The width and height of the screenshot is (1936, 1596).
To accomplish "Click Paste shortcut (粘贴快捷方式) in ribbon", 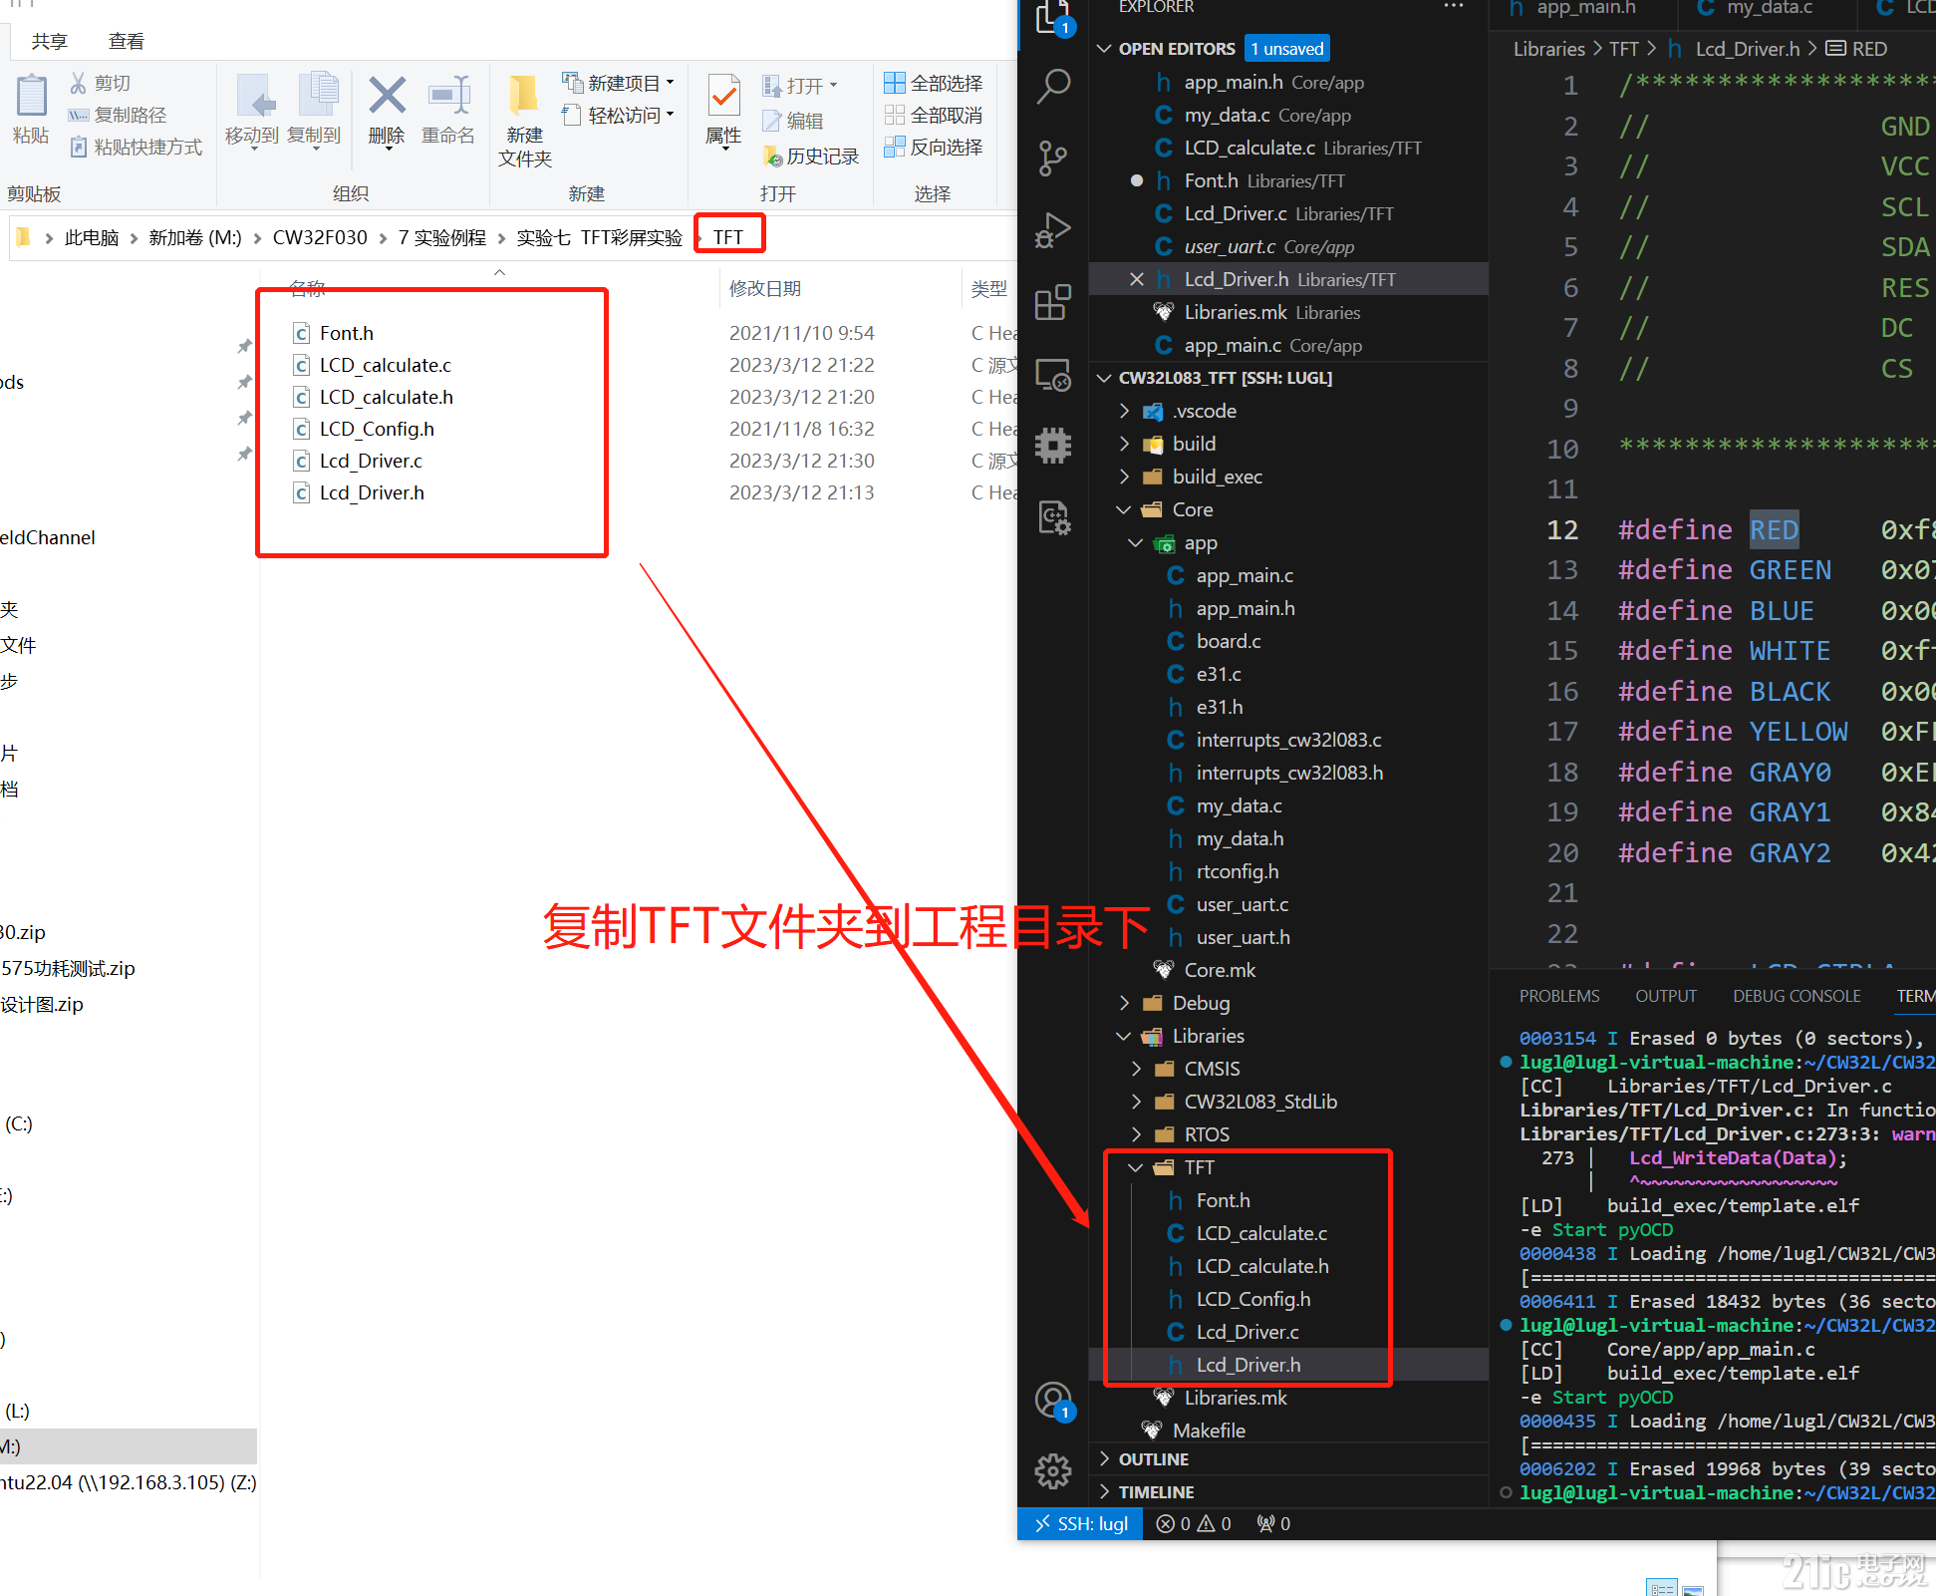I will point(136,147).
